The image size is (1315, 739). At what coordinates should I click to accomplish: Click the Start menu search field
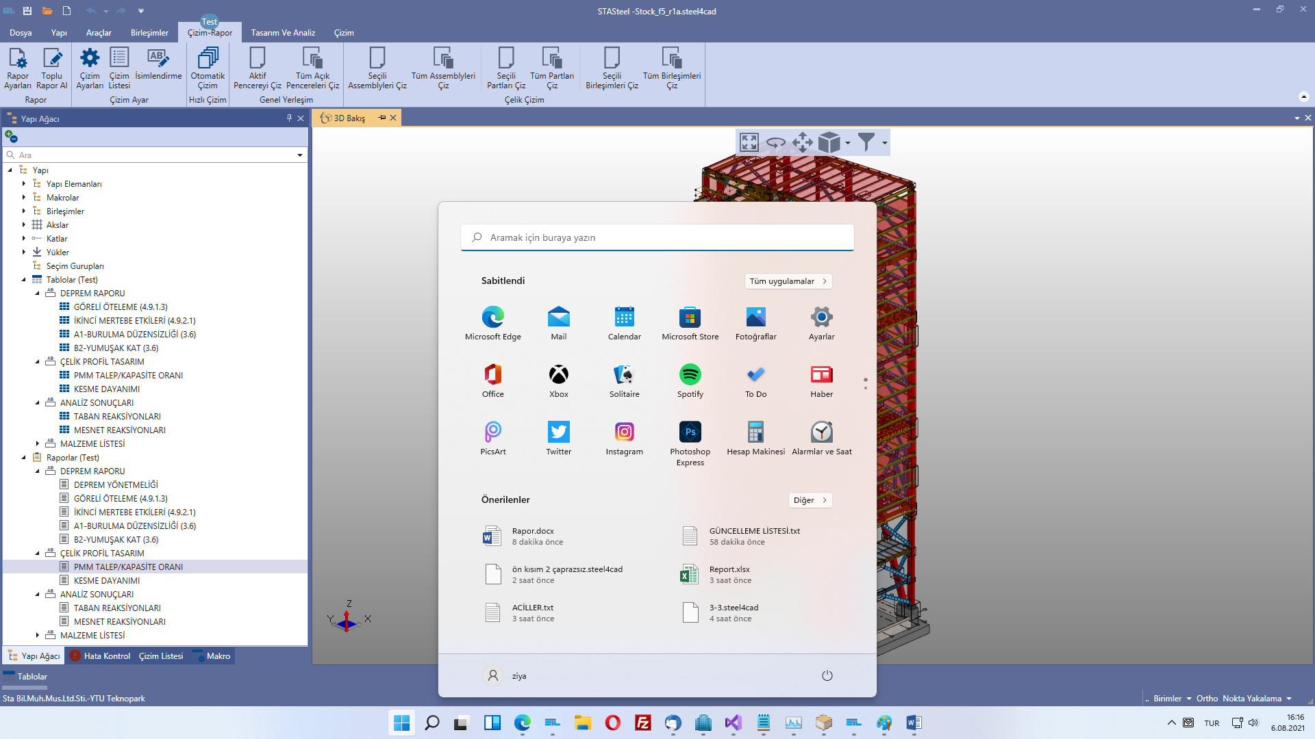657,237
